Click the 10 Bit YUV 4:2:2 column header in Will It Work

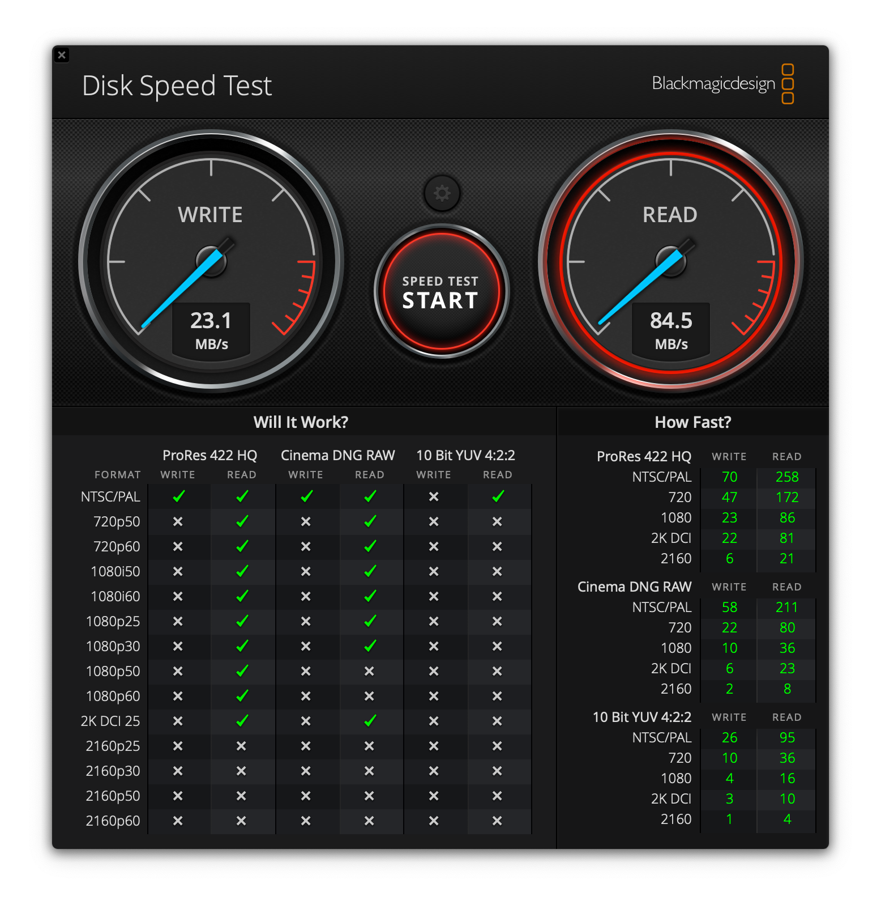466,456
